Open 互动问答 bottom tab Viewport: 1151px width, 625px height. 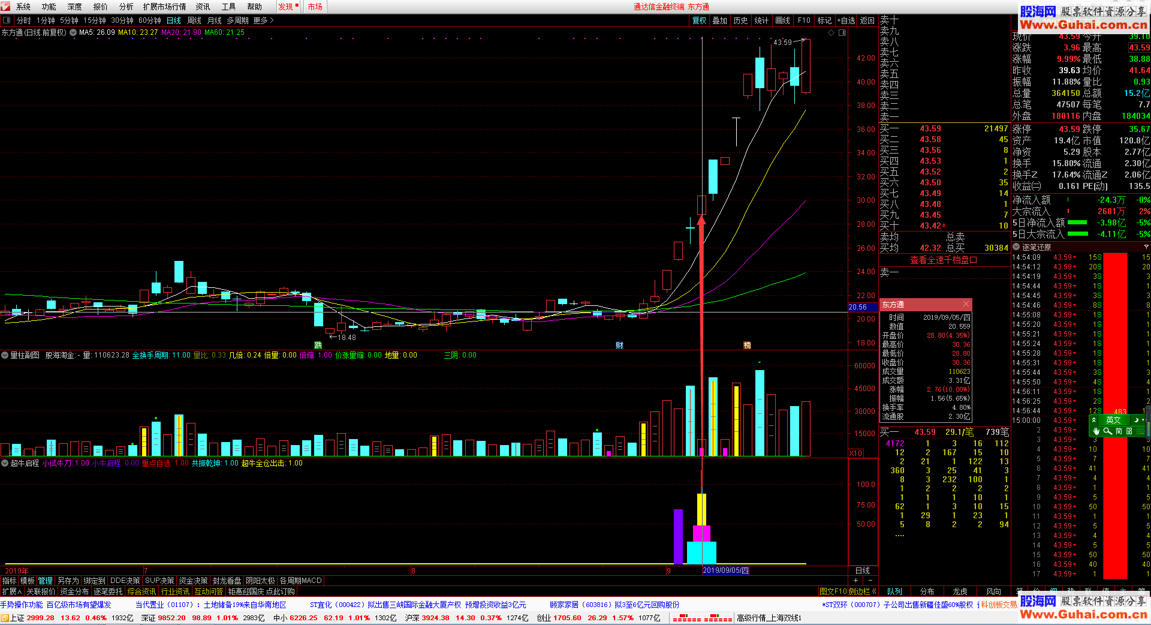(x=209, y=591)
